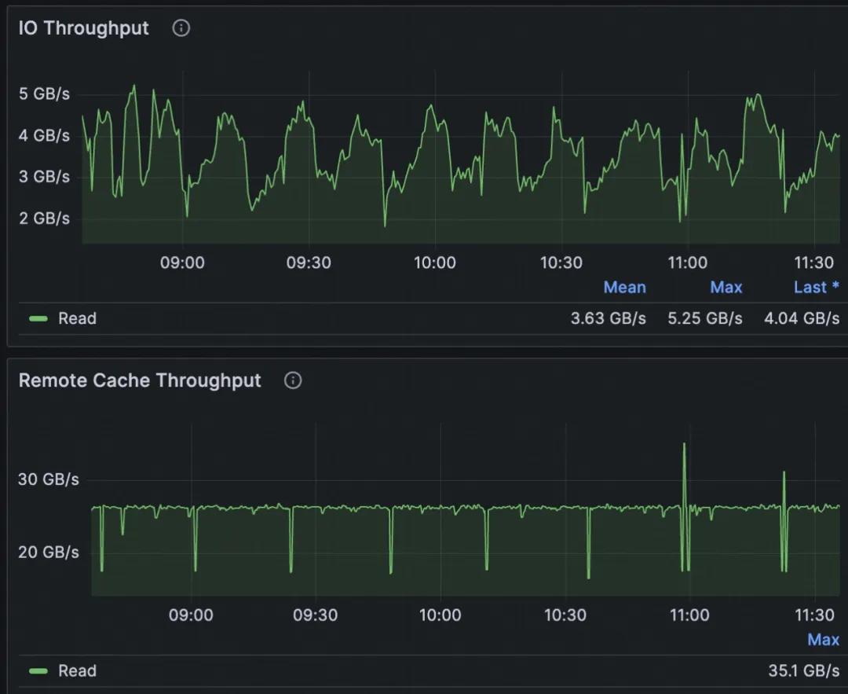Screen dimensions: 848x694
Task: Click the 5.25 GB/s max value
Action: 704,318
